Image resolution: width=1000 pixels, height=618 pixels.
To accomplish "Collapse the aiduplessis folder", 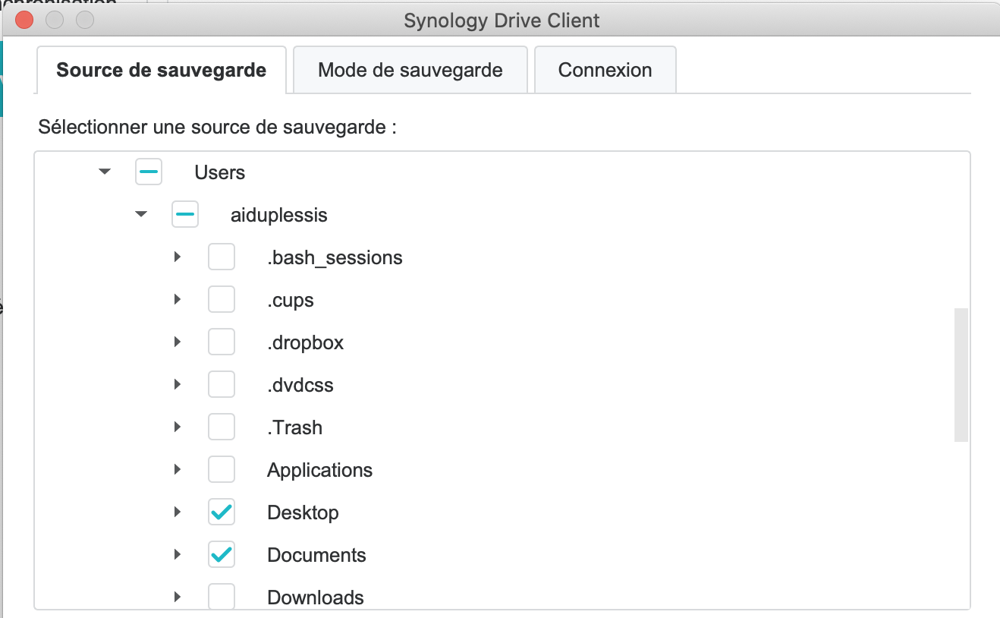I will [141, 215].
